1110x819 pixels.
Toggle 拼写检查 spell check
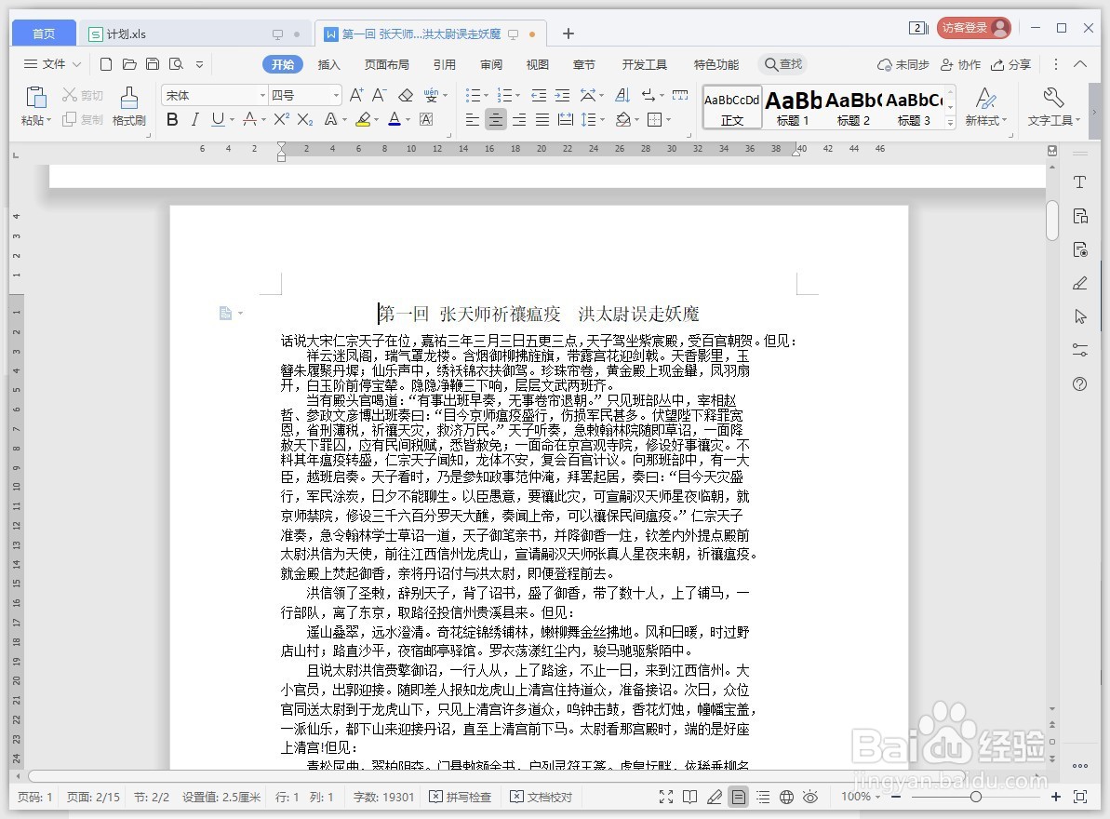(461, 797)
